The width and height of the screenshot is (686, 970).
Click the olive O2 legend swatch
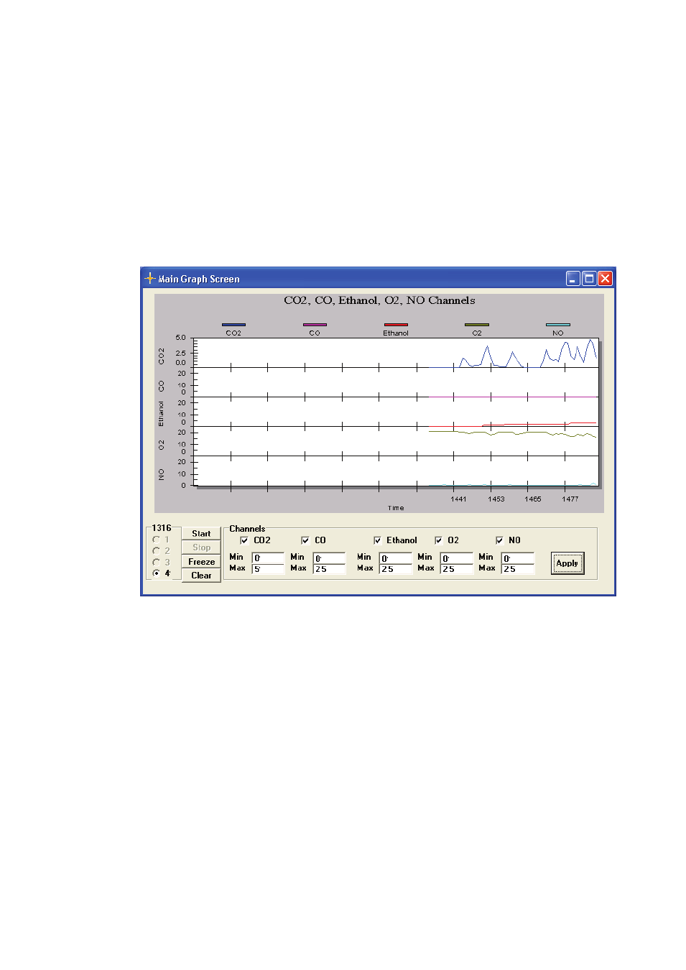tap(477, 325)
